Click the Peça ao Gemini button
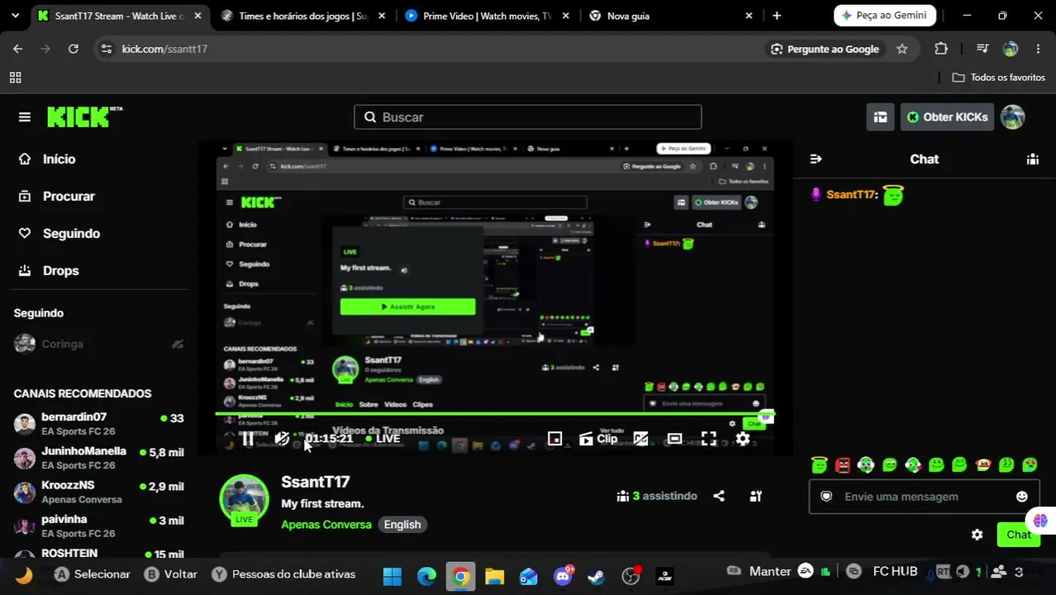Image resolution: width=1056 pixels, height=595 pixels. (x=885, y=16)
